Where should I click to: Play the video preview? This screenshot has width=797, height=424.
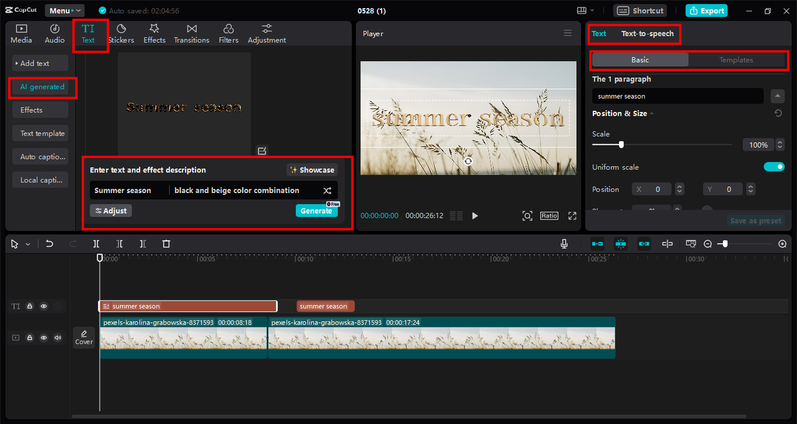pos(475,216)
